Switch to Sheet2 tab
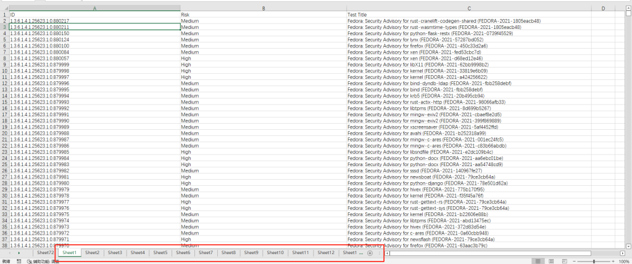 93,253
